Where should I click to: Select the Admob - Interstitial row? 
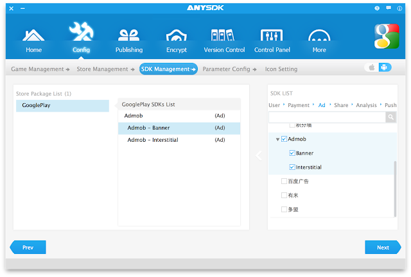[x=179, y=140]
